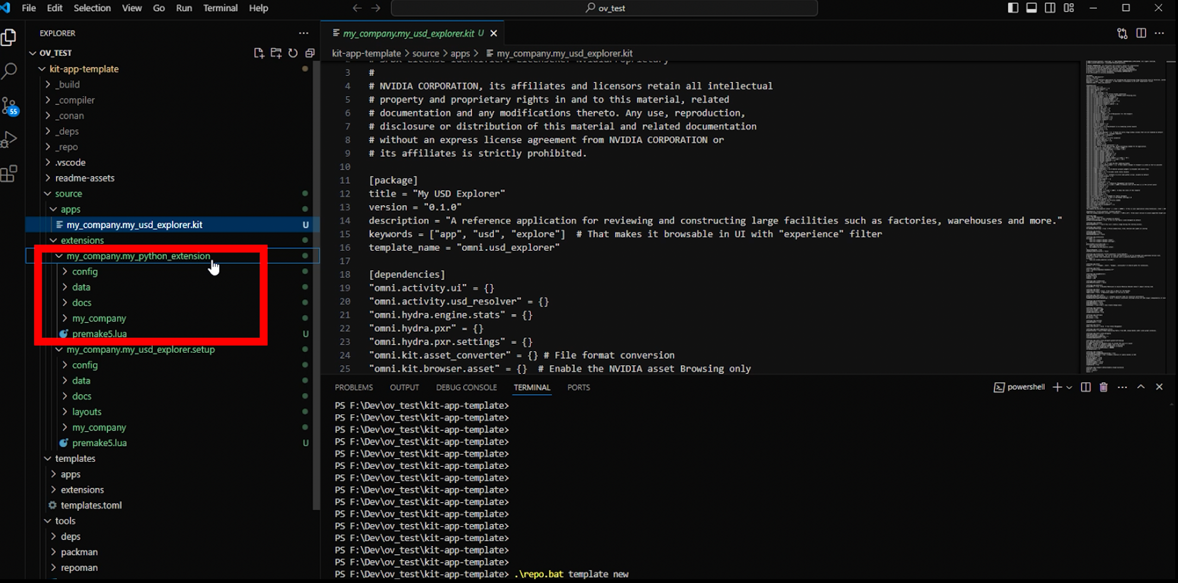Screen dimensions: 1178x583
Task: Expand the readme-assets folder
Action: [x=168, y=178]
